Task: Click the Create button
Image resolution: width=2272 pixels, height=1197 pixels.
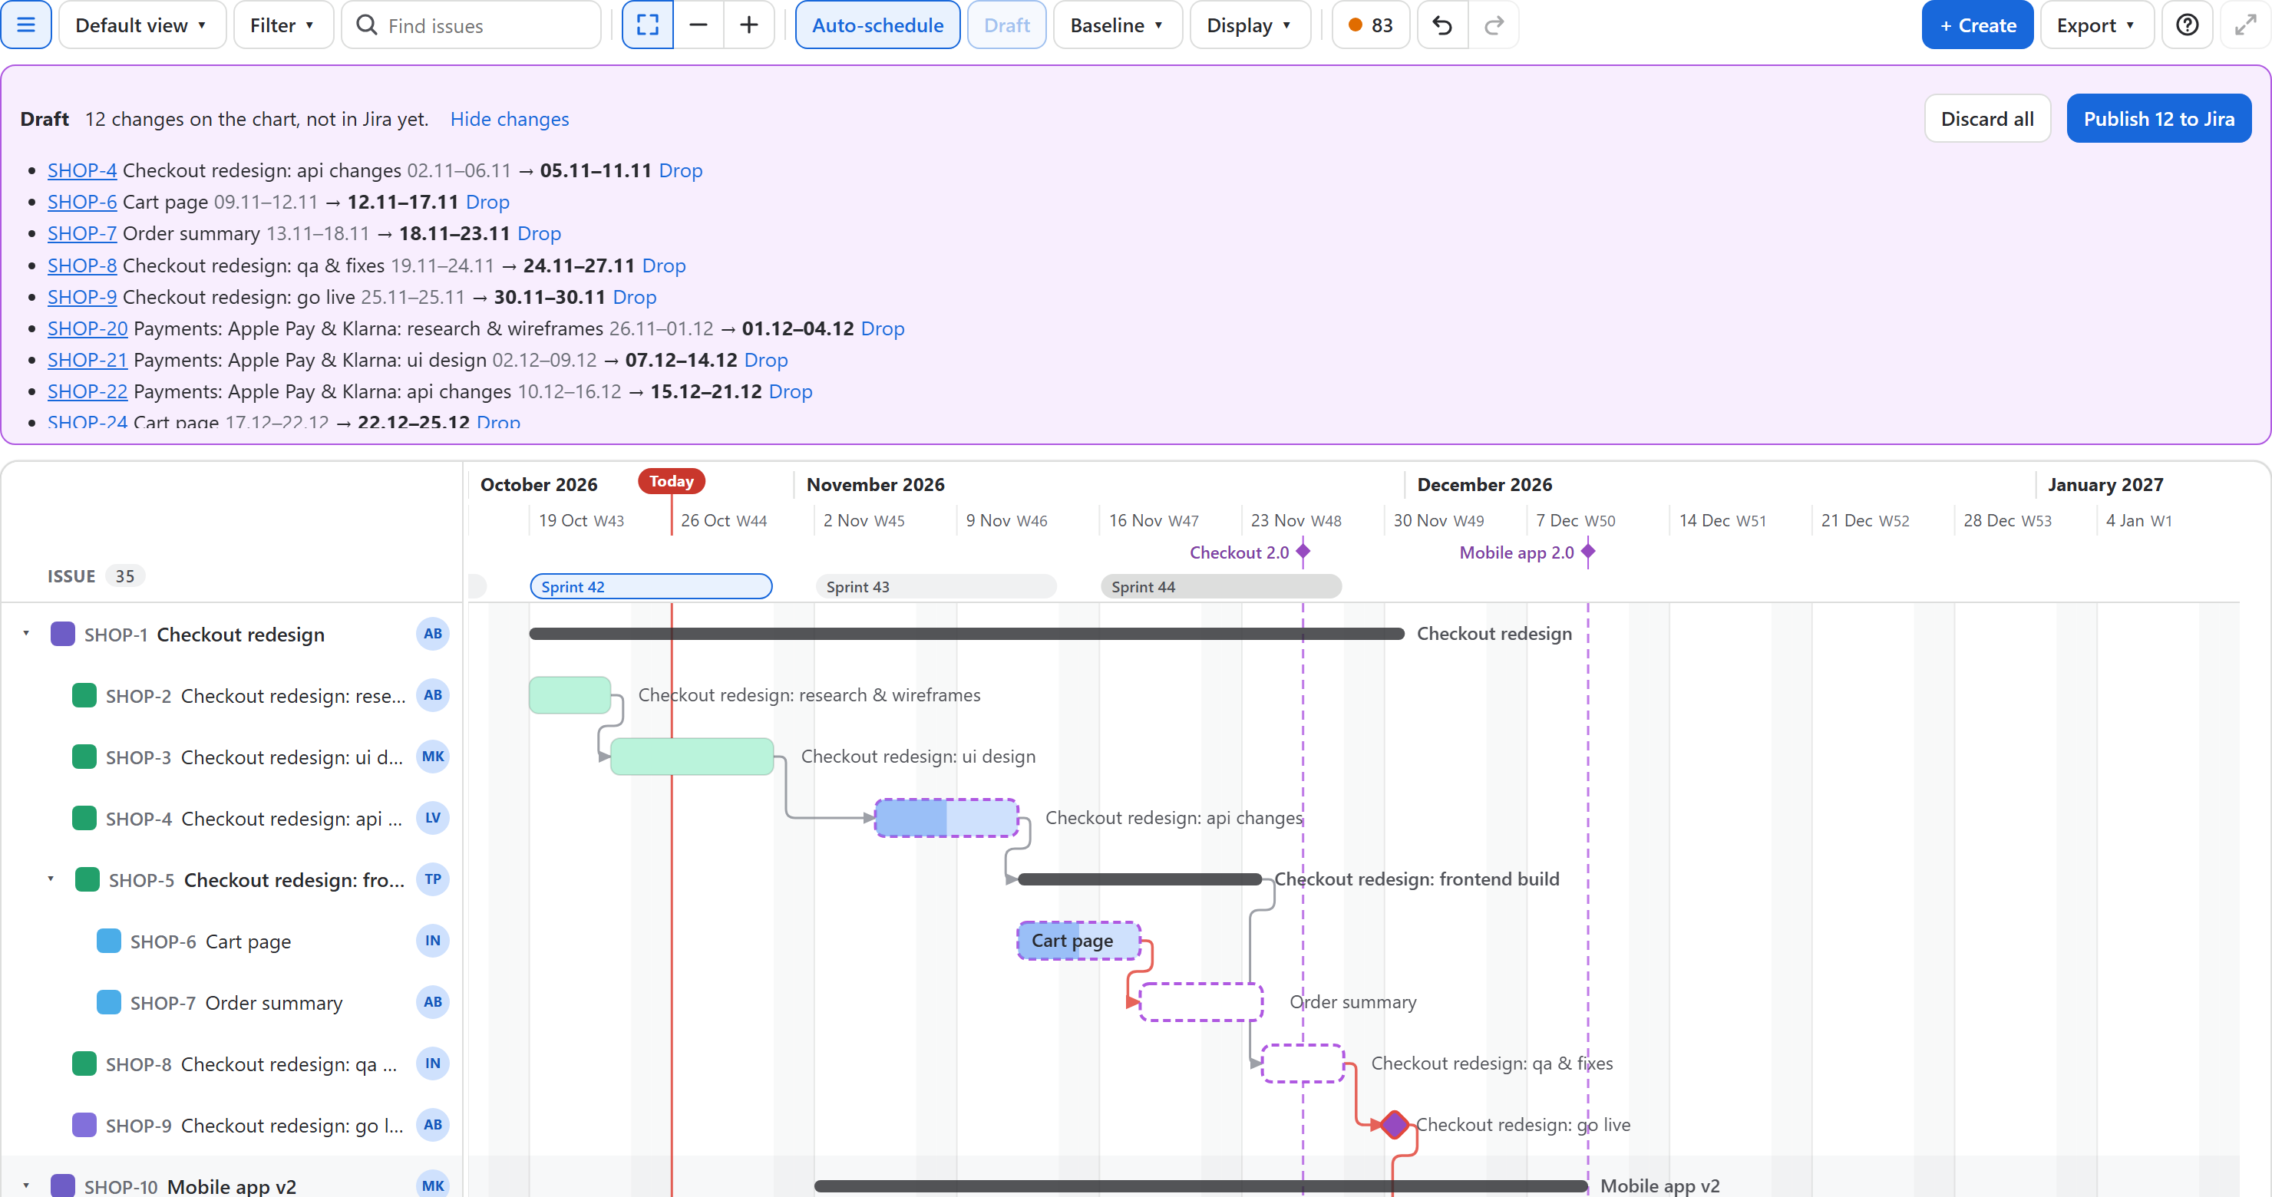Action: pos(1976,25)
